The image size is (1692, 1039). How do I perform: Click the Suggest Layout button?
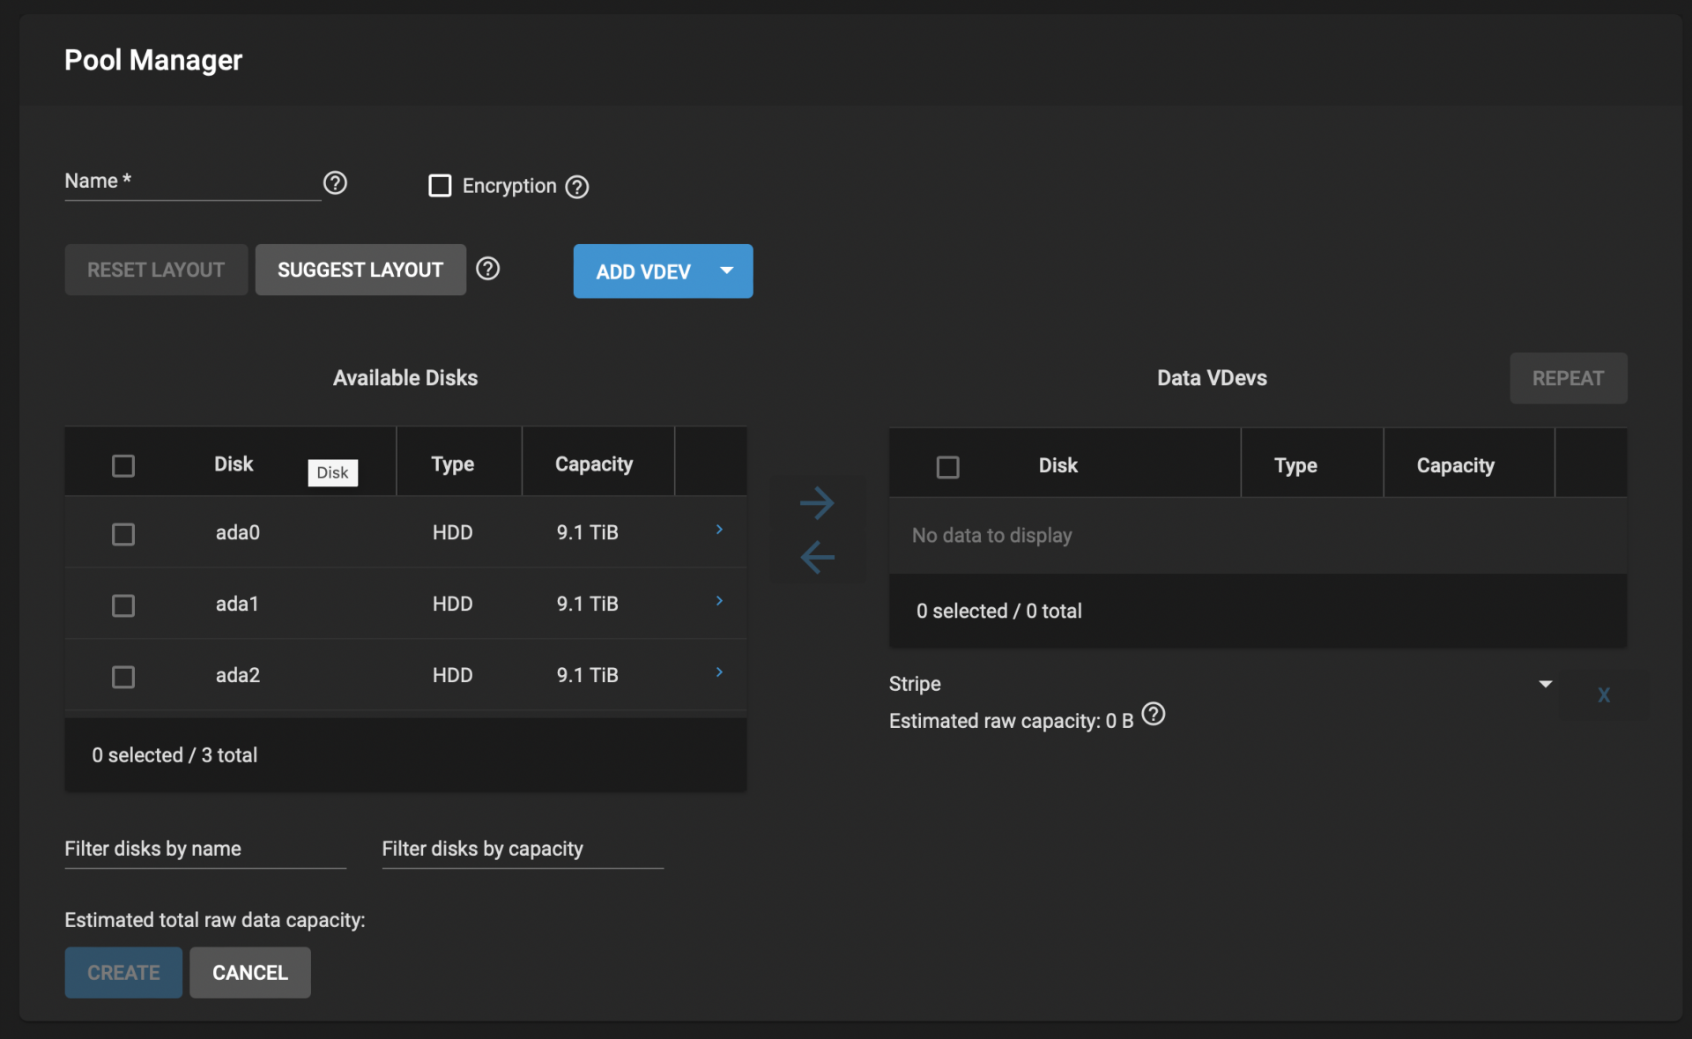pyautogui.click(x=360, y=270)
